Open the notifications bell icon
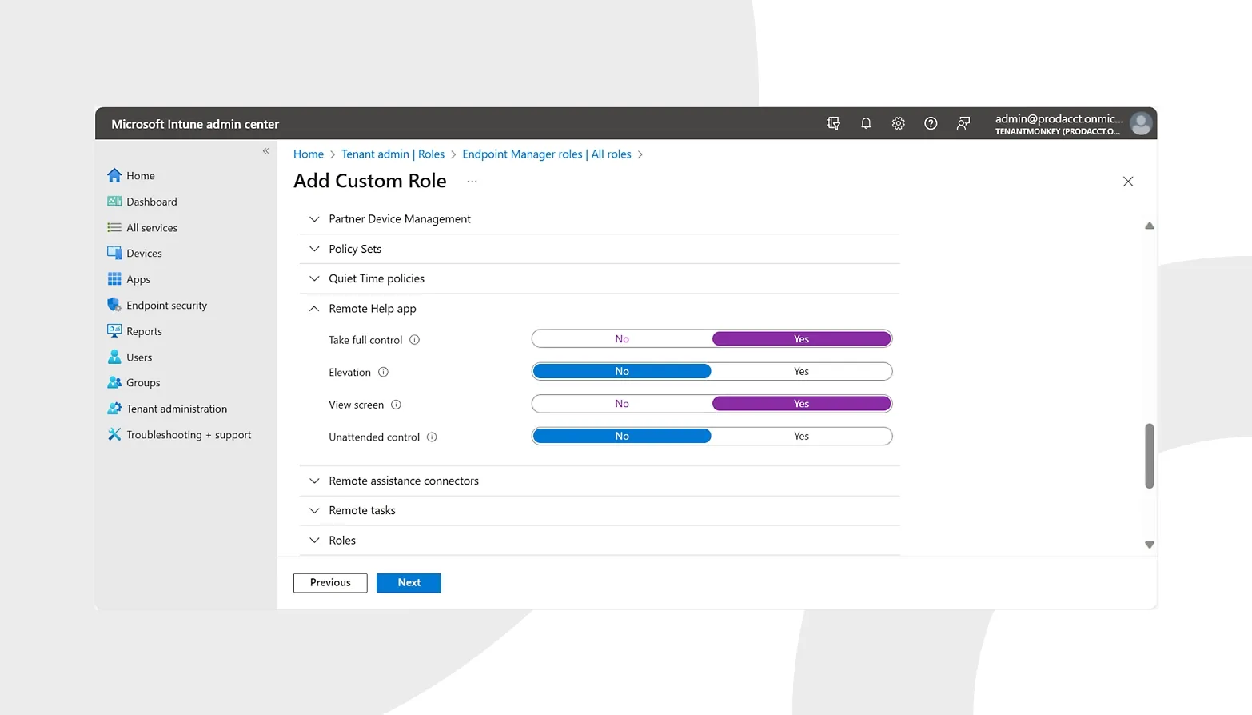1252x715 pixels. pyautogui.click(x=866, y=123)
